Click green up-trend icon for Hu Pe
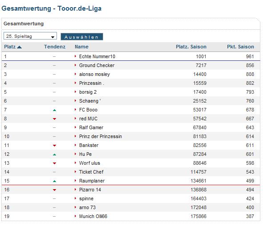 click(54, 155)
